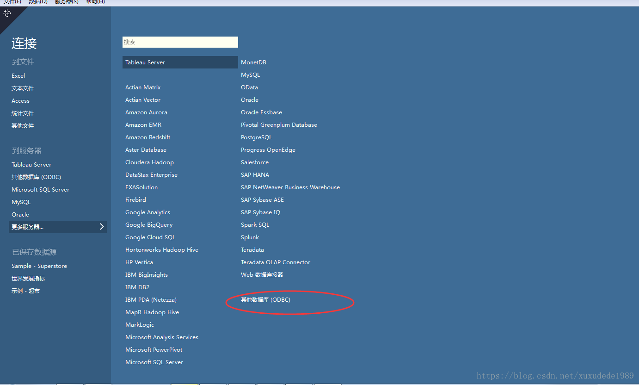
Task: Pick MySQL in the 到服务器 sidebar section
Action: 21,202
